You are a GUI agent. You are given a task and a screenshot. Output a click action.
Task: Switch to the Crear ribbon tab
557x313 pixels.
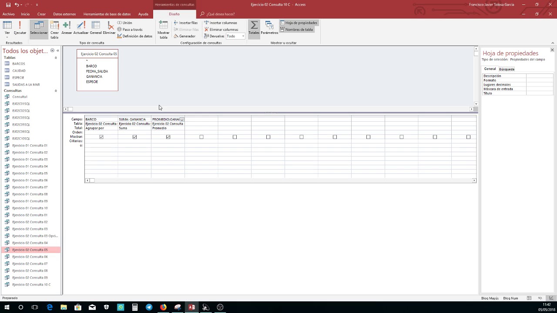41,14
